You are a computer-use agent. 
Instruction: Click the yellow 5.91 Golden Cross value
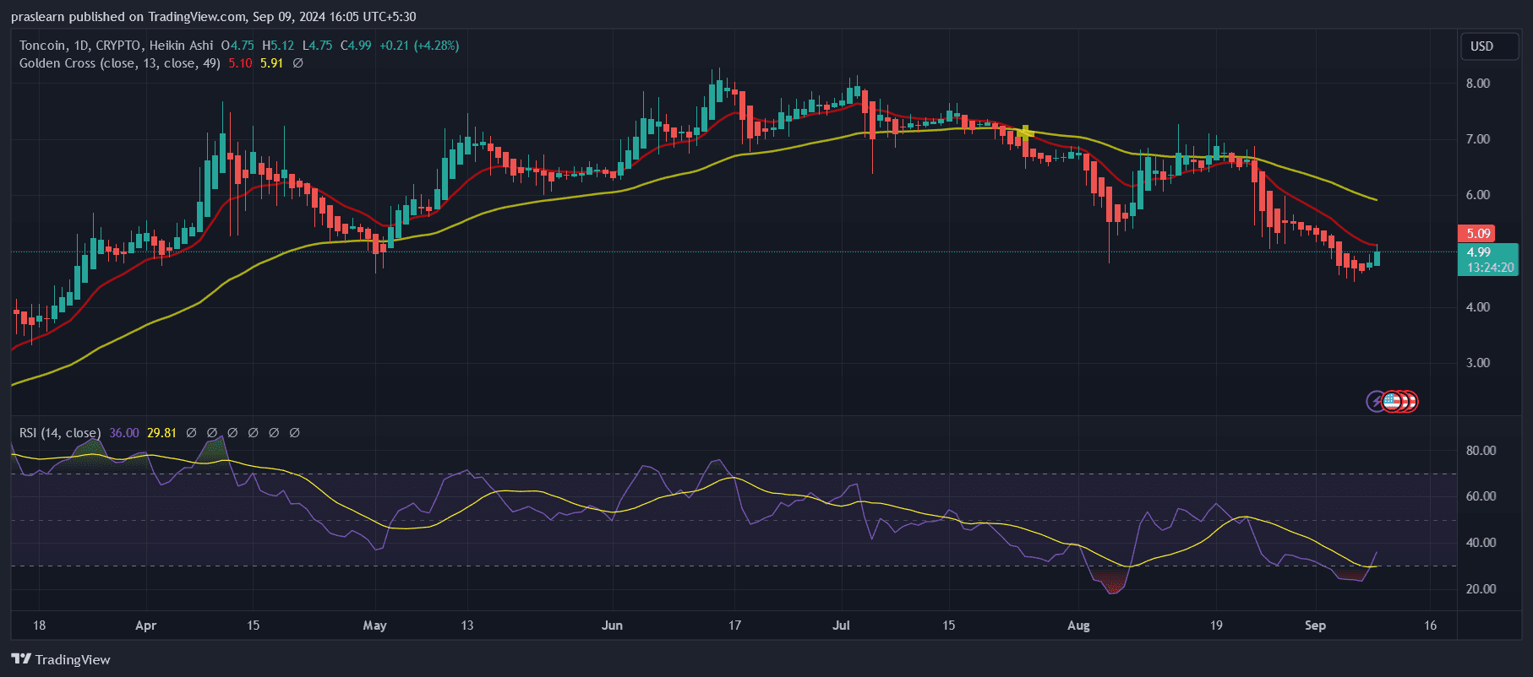(x=271, y=63)
